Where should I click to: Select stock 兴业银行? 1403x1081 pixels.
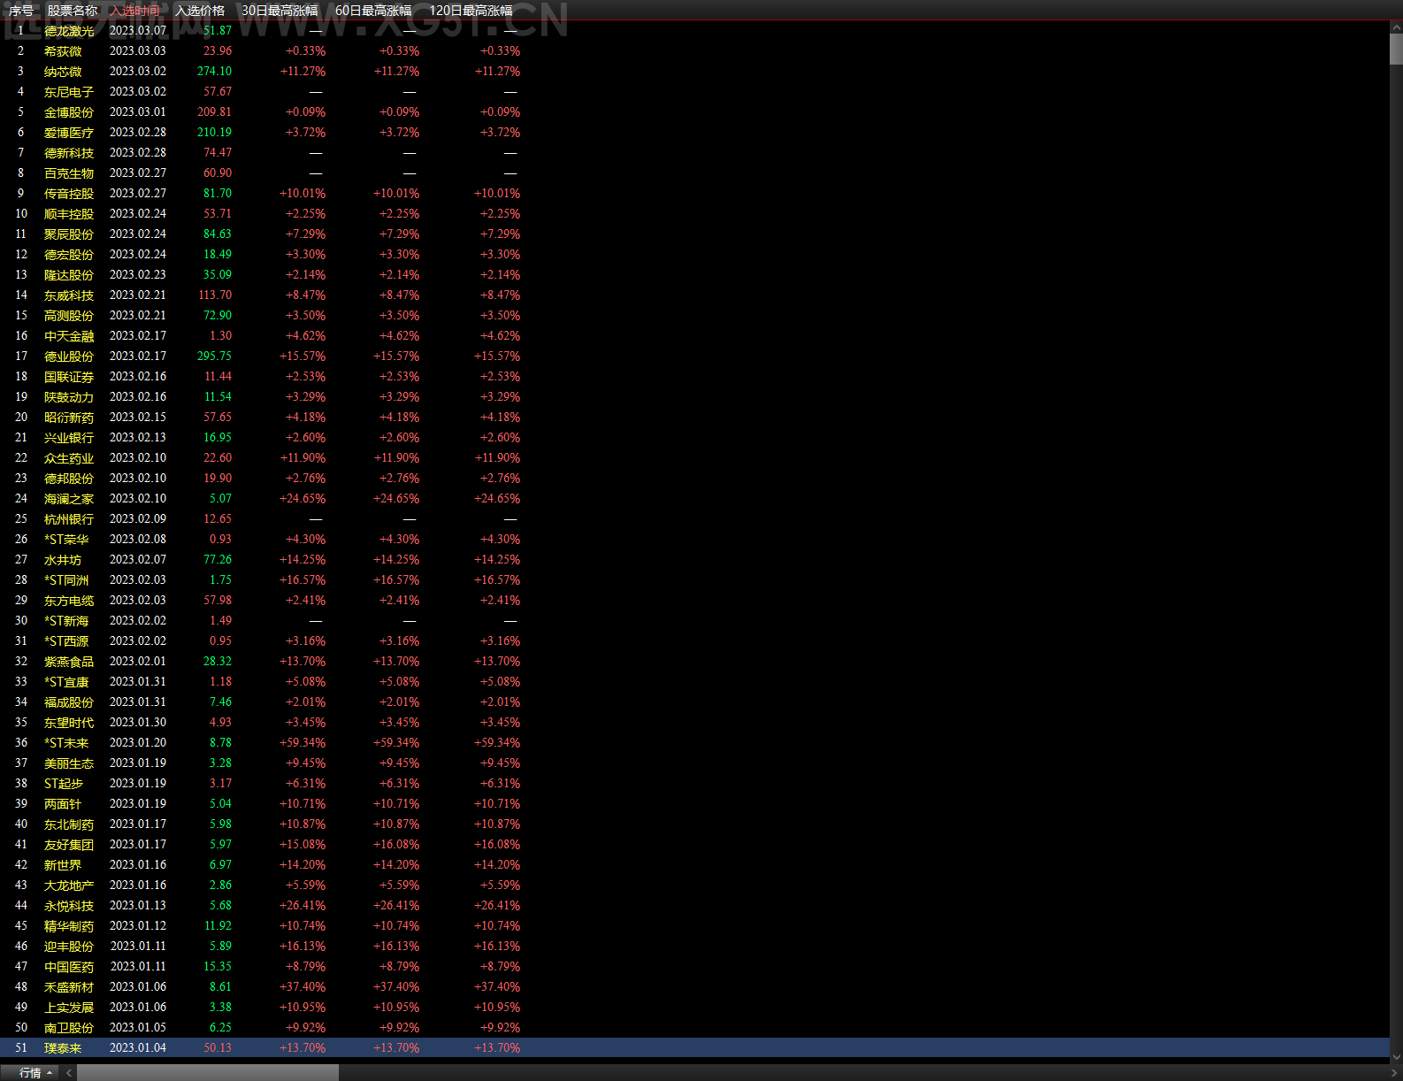coord(69,438)
